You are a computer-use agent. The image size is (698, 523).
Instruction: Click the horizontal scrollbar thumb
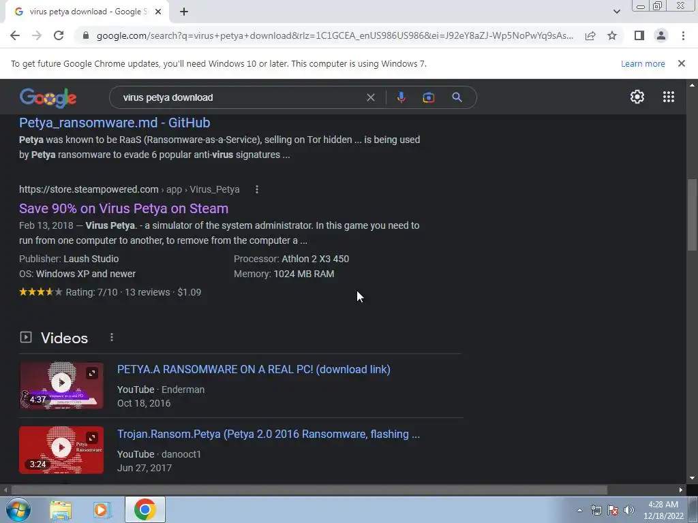pyautogui.click(x=309, y=490)
